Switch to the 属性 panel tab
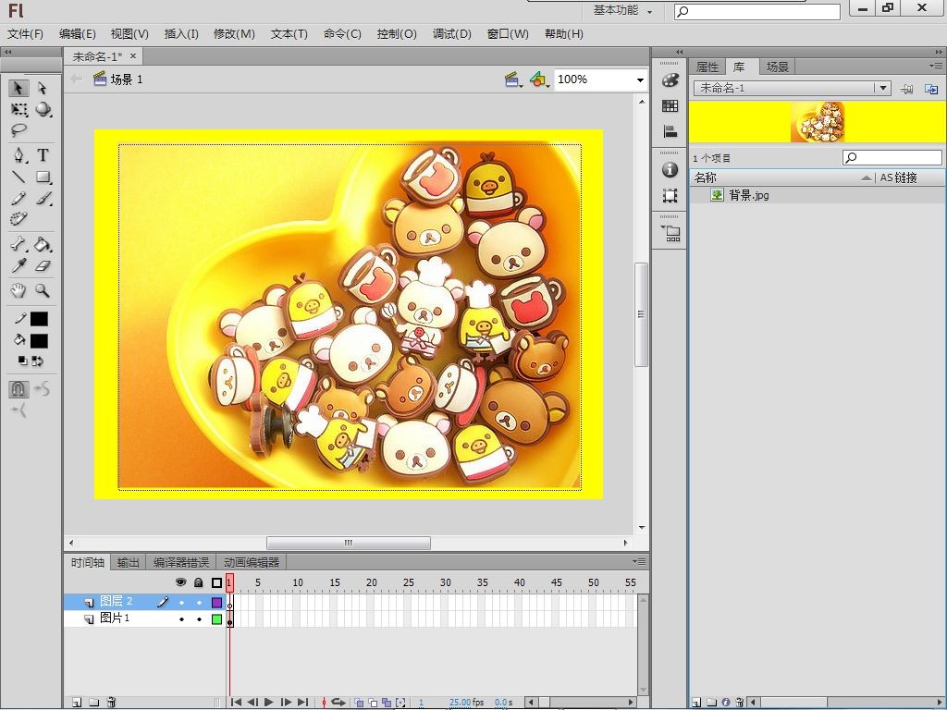The height and width of the screenshot is (710, 947). (x=707, y=67)
